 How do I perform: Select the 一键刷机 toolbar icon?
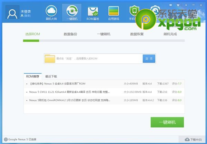(72, 11)
